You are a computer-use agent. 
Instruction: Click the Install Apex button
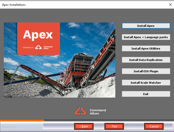pyautogui.click(x=146, y=26)
